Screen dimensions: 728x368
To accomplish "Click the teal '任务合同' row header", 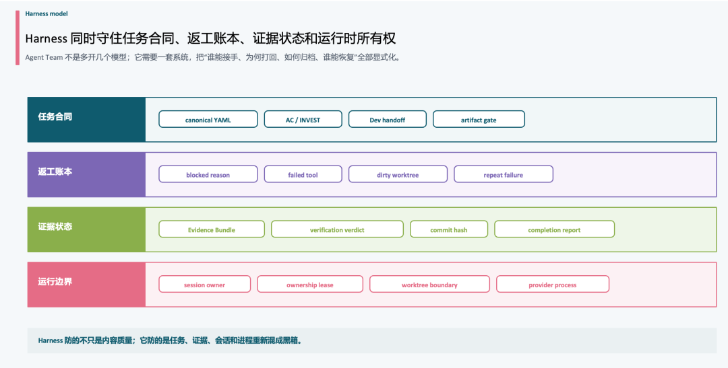I will click(x=86, y=120).
